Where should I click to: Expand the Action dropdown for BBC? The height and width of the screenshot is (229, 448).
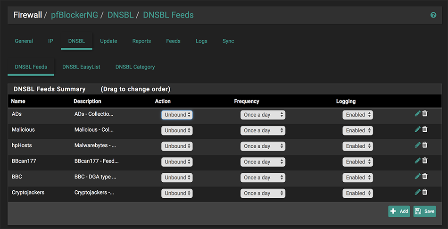(177, 178)
